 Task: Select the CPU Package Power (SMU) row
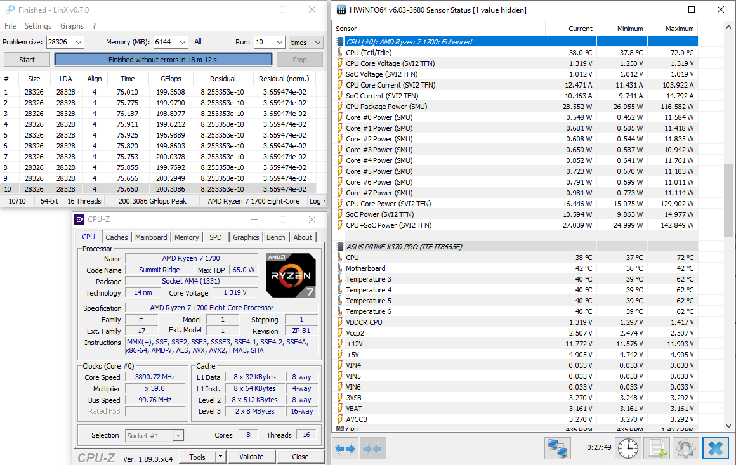click(x=515, y=107)
